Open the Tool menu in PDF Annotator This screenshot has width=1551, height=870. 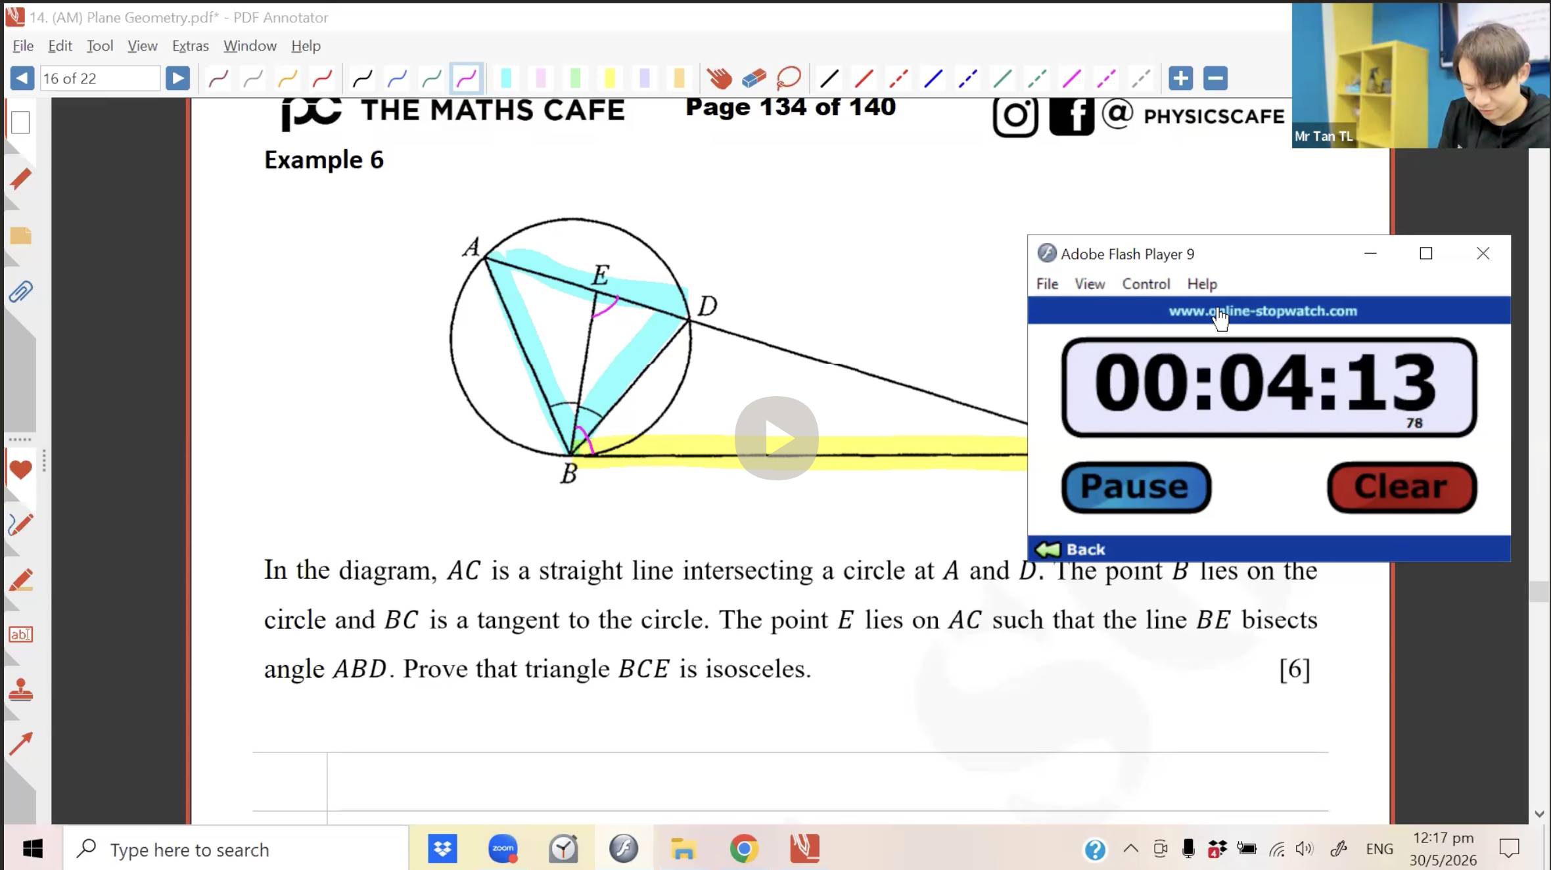tap(100, 46)
